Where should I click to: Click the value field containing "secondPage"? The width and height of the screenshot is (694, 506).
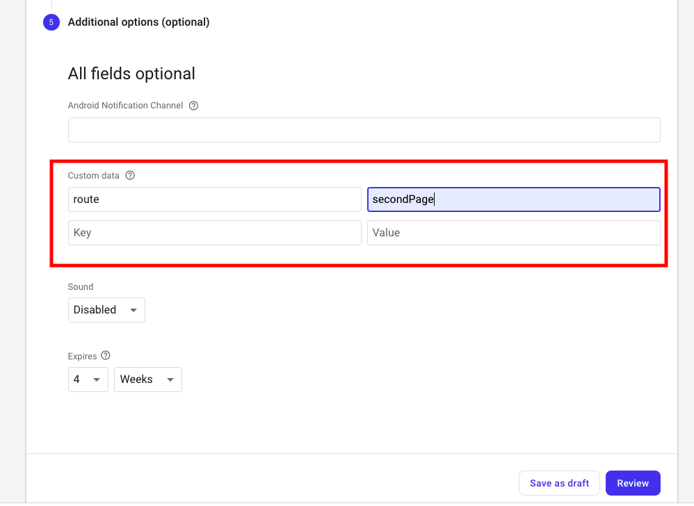(x=513, y=199)
